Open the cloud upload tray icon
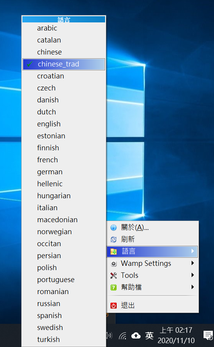Image resolution: width=214 pixels, height=347 pixels. pos(136,336)
